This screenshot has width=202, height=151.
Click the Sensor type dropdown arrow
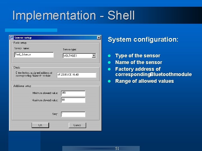click(94, 56)
